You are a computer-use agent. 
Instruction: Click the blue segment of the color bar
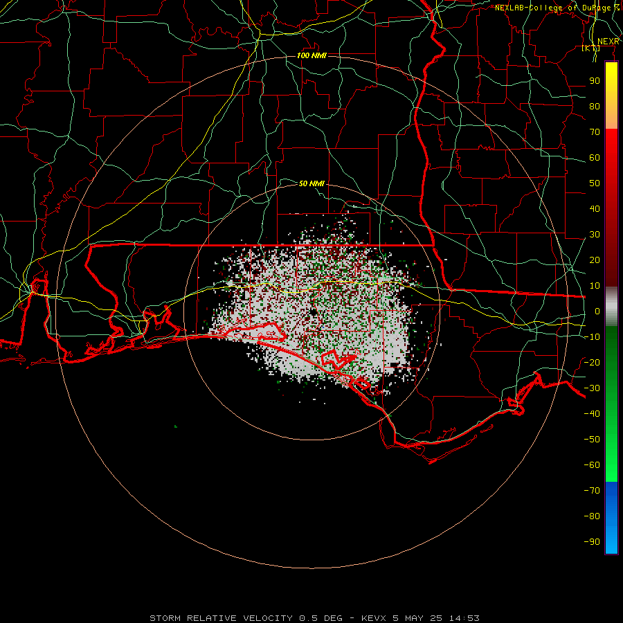(611, 518)
